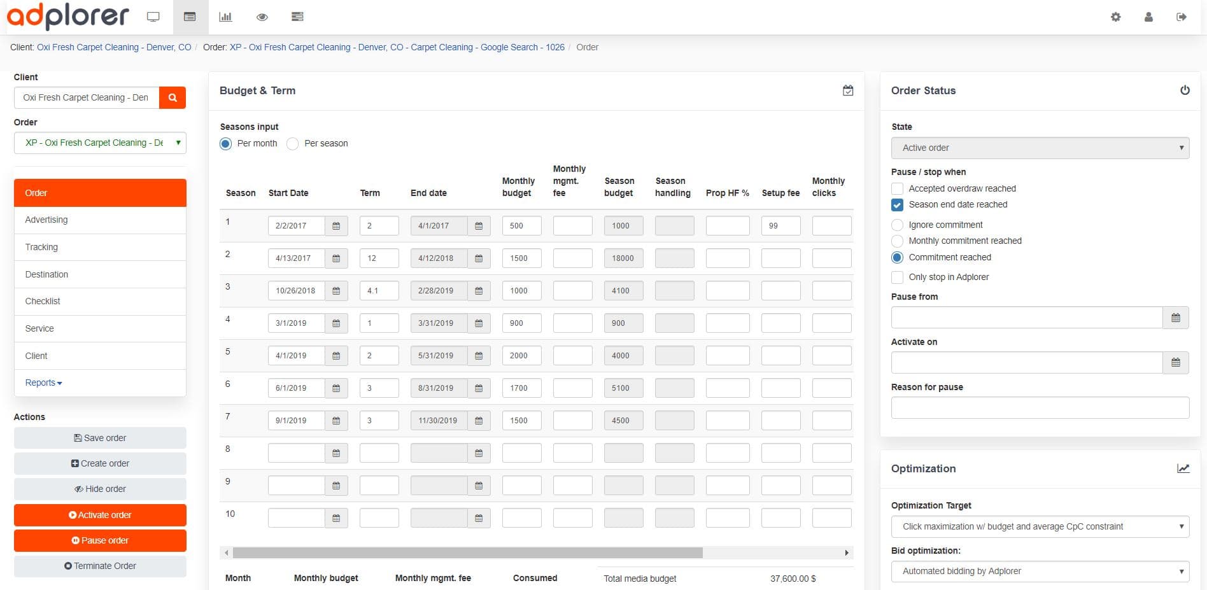
Task: Click the logout icon in header
Action: click(x=1182, y=17)
